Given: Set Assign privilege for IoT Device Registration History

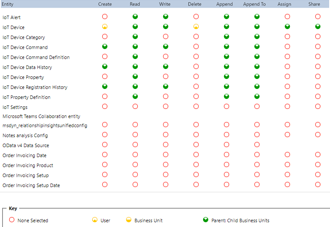Looking at the screenshot, I should point(287,86).
